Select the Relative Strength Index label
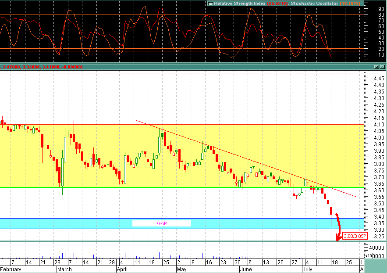 tap(236, 4)
